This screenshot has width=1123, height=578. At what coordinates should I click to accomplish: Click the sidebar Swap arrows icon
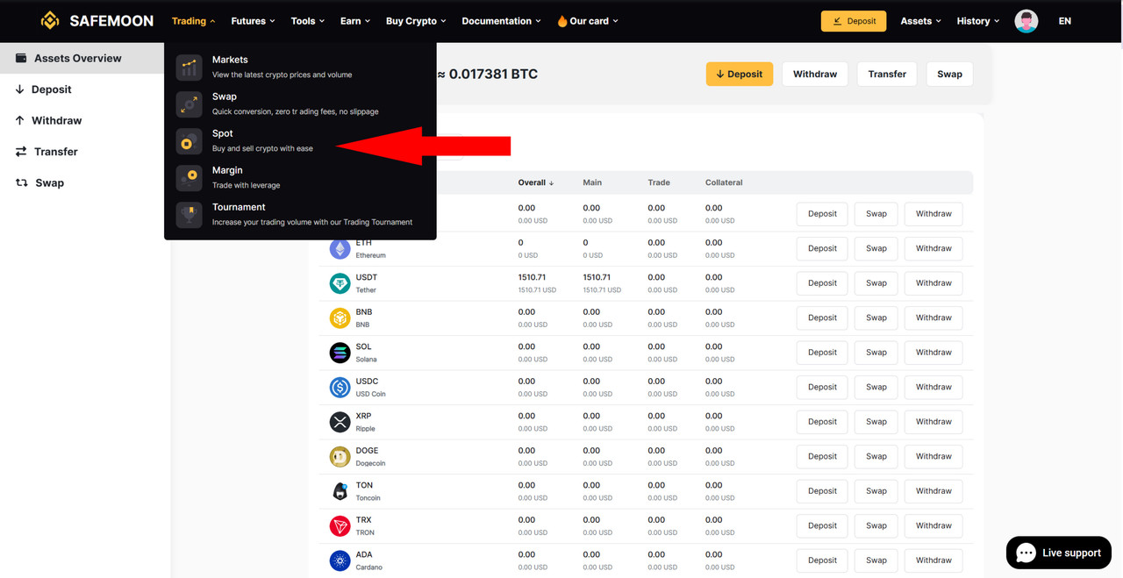point(22,182)
